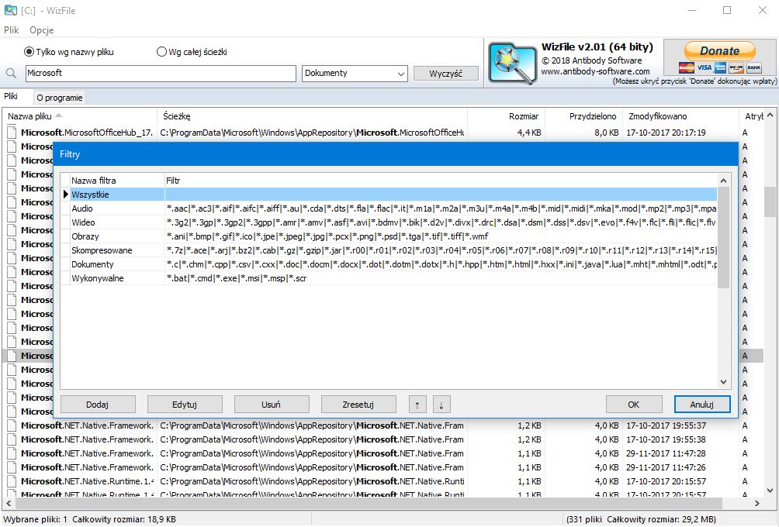The image size is (779, 527).
Task: Click the Wykonywalne filter extensions cell
Action: click(x=441, y=278)
